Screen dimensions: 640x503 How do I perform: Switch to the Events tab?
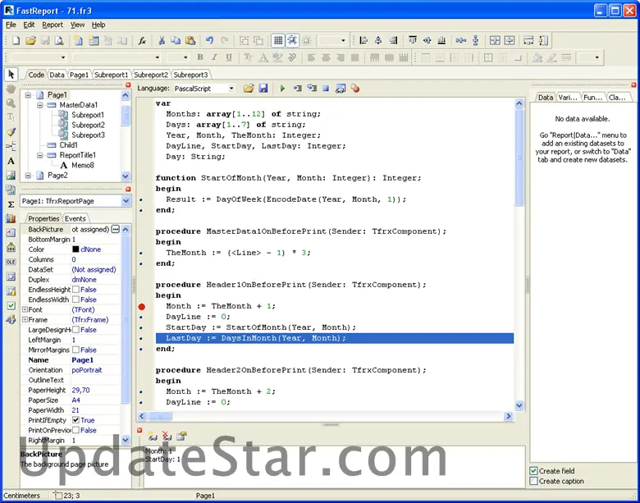pyautogui.click(x=75, y=218)
